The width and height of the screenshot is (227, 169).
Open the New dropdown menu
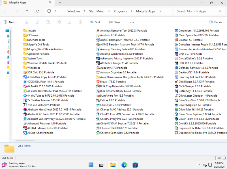tap(10, 22)
